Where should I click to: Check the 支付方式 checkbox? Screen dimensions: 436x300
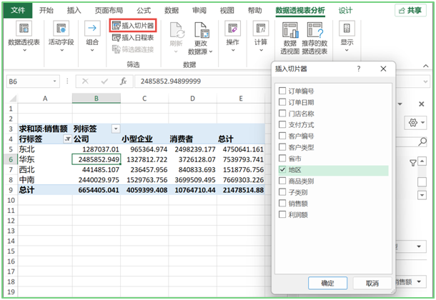[282, 125]
